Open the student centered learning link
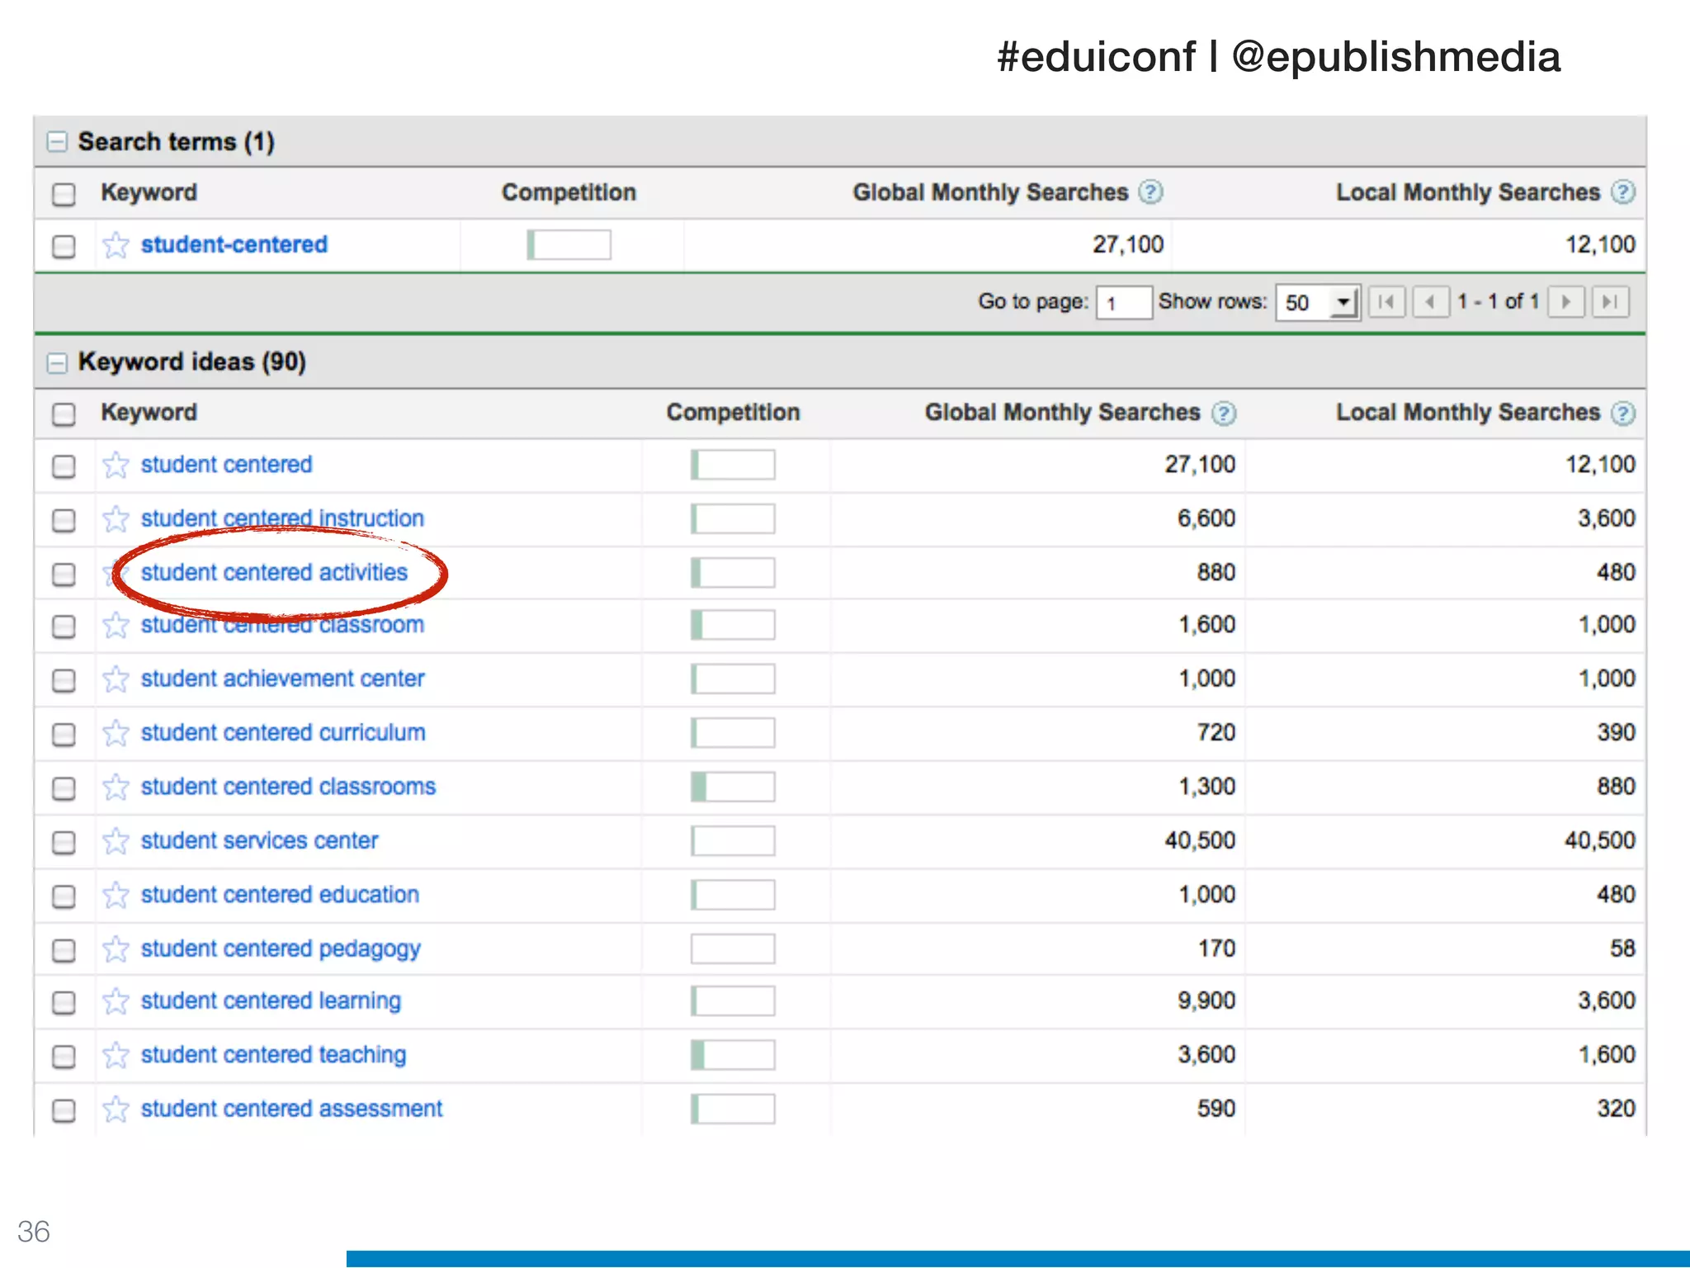The image size is (1690, 1268). click(271, 1001)
